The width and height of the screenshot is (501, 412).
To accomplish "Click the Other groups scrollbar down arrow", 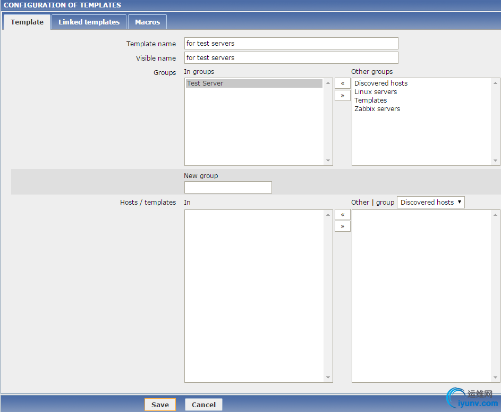I will coord(495,161).
